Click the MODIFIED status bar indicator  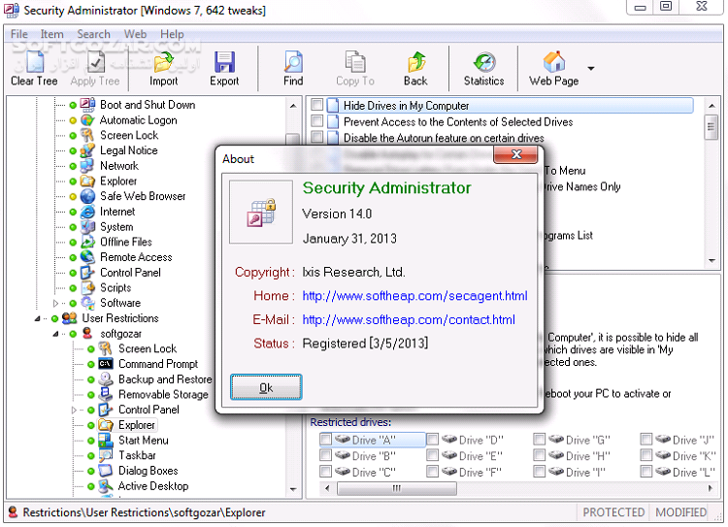coord(680,512)
